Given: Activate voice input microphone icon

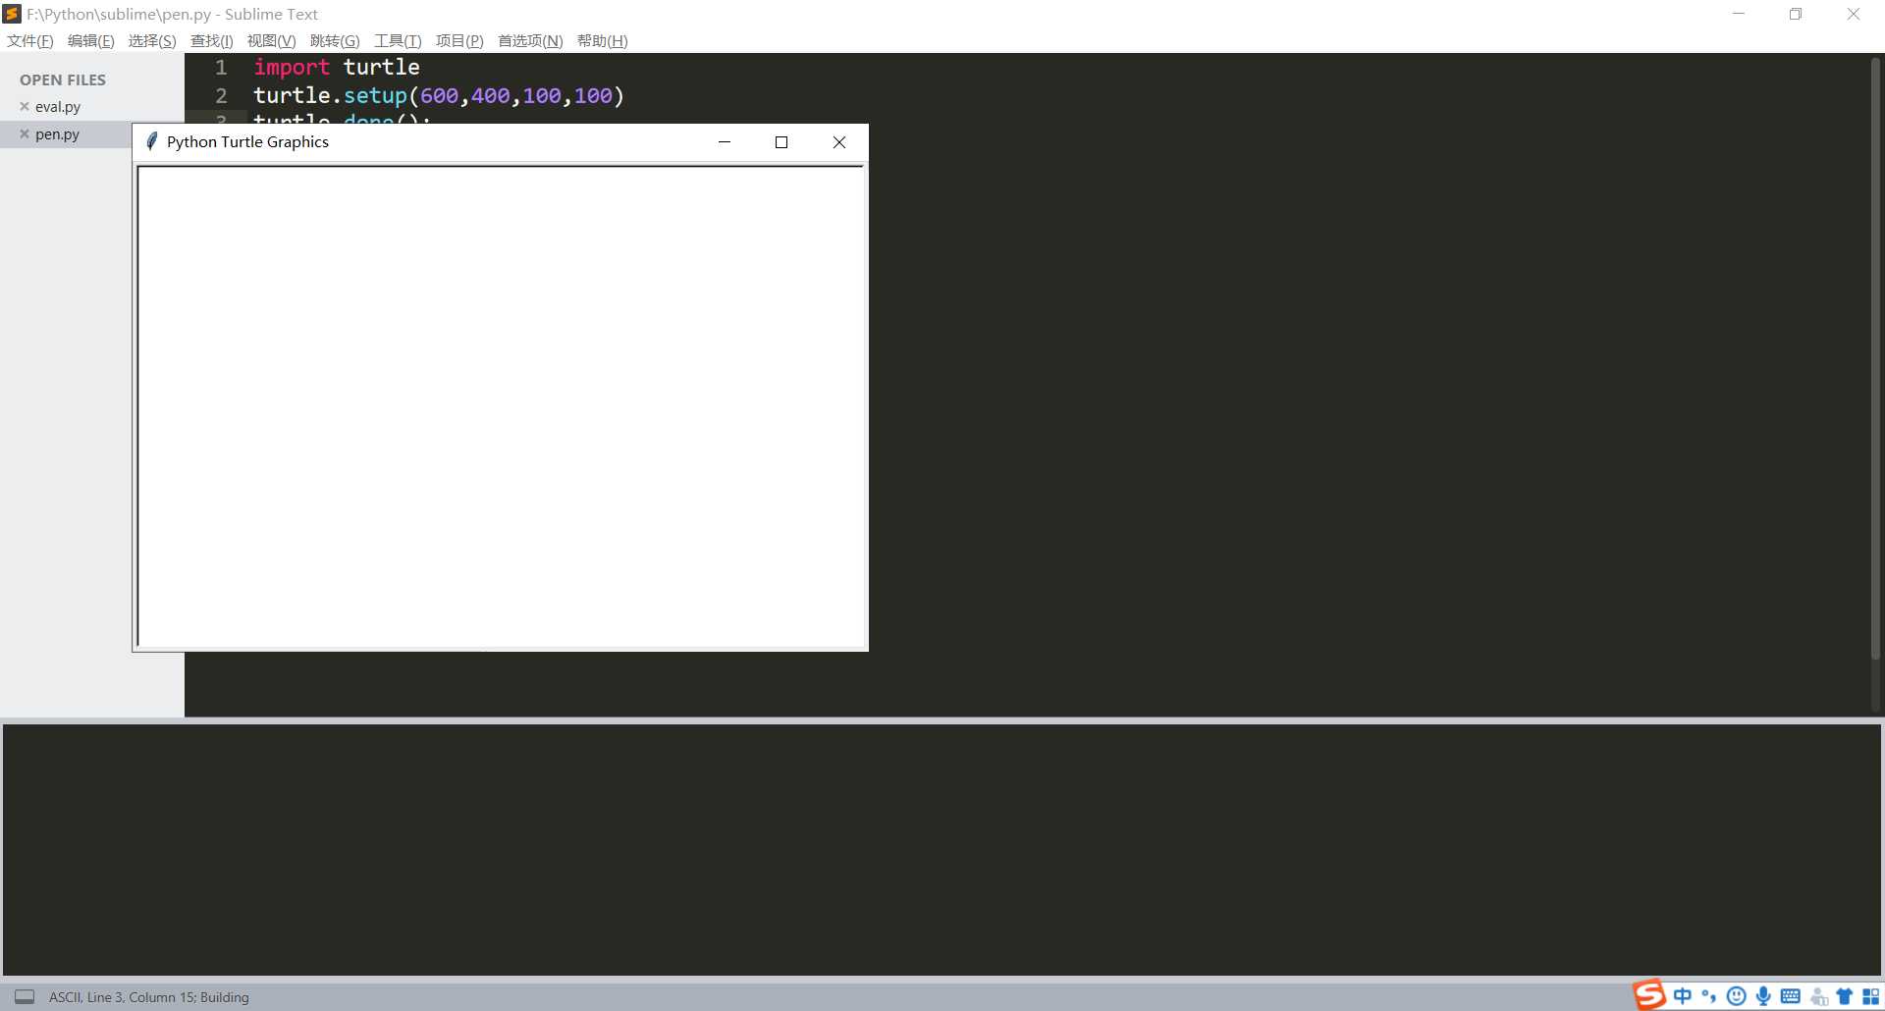Looking at the screenshot, I should tap(1763, 996).
